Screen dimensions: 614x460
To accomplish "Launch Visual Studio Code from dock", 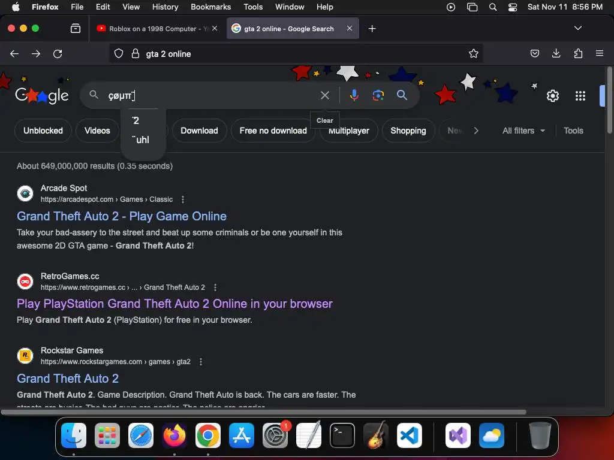I will pos(409,435).
